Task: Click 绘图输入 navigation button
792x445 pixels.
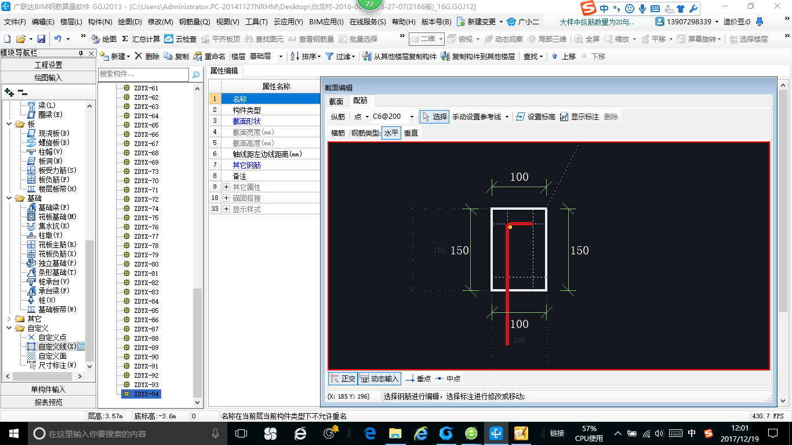Action: coord(48,78)
